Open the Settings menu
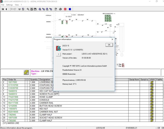The width and height of the screenshot is (164, 129). point(9,5)
